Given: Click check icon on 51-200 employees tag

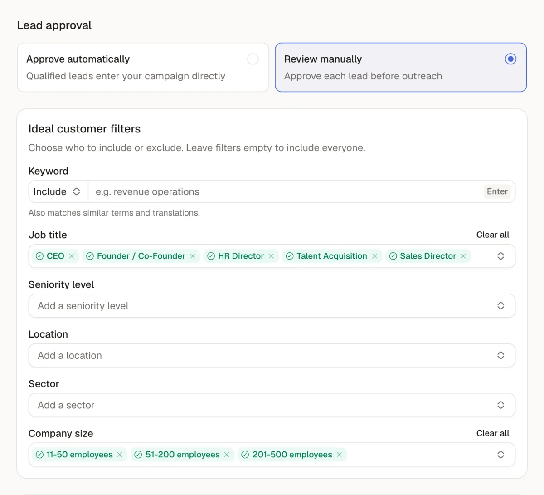Looking at the screenshot, I should (x=138, y=455).
